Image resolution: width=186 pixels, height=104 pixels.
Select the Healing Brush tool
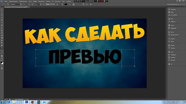coord(2,25)
